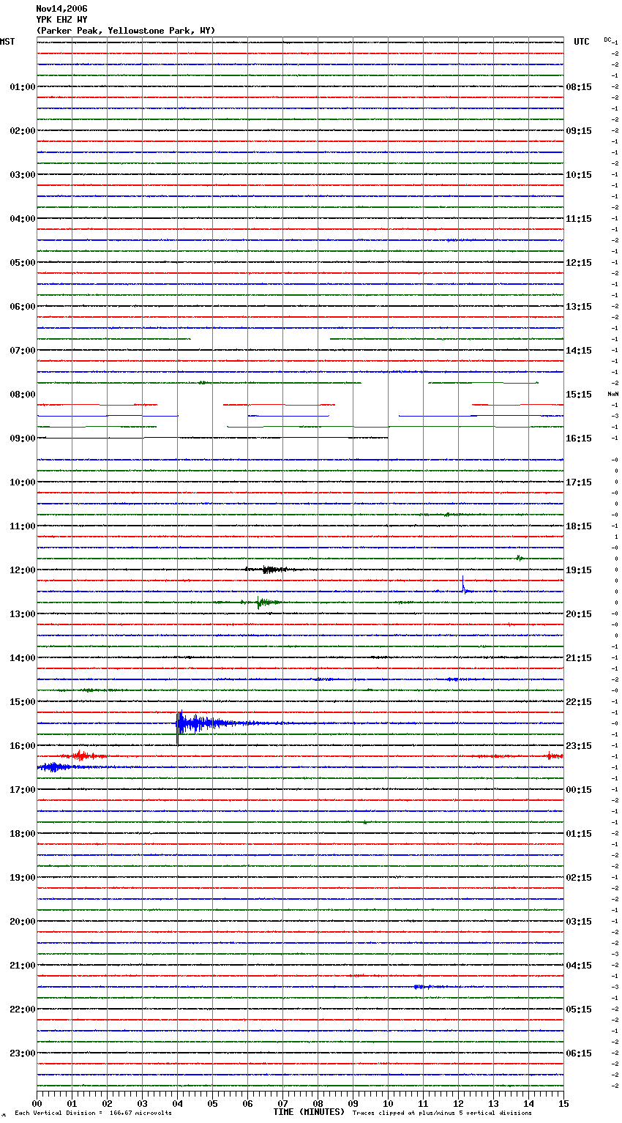Viewport: 622px width, 1123px height.
Task: Click the 23:15 UTC time label
Action: tap(579, 746)
